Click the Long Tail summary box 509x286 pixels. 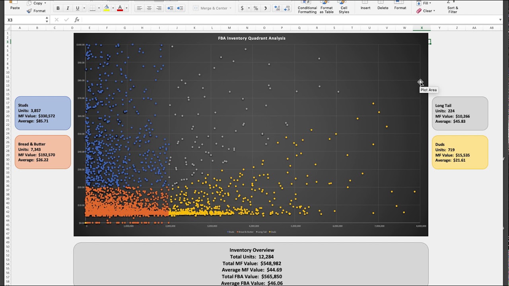[x=460, y=114]
